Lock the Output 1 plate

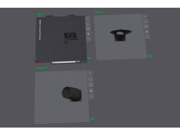[x=146, y=31]
